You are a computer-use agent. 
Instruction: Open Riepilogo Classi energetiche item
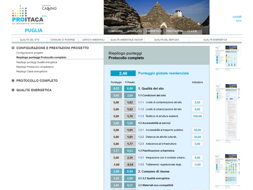pyautogui.click(x=32, y=71)
